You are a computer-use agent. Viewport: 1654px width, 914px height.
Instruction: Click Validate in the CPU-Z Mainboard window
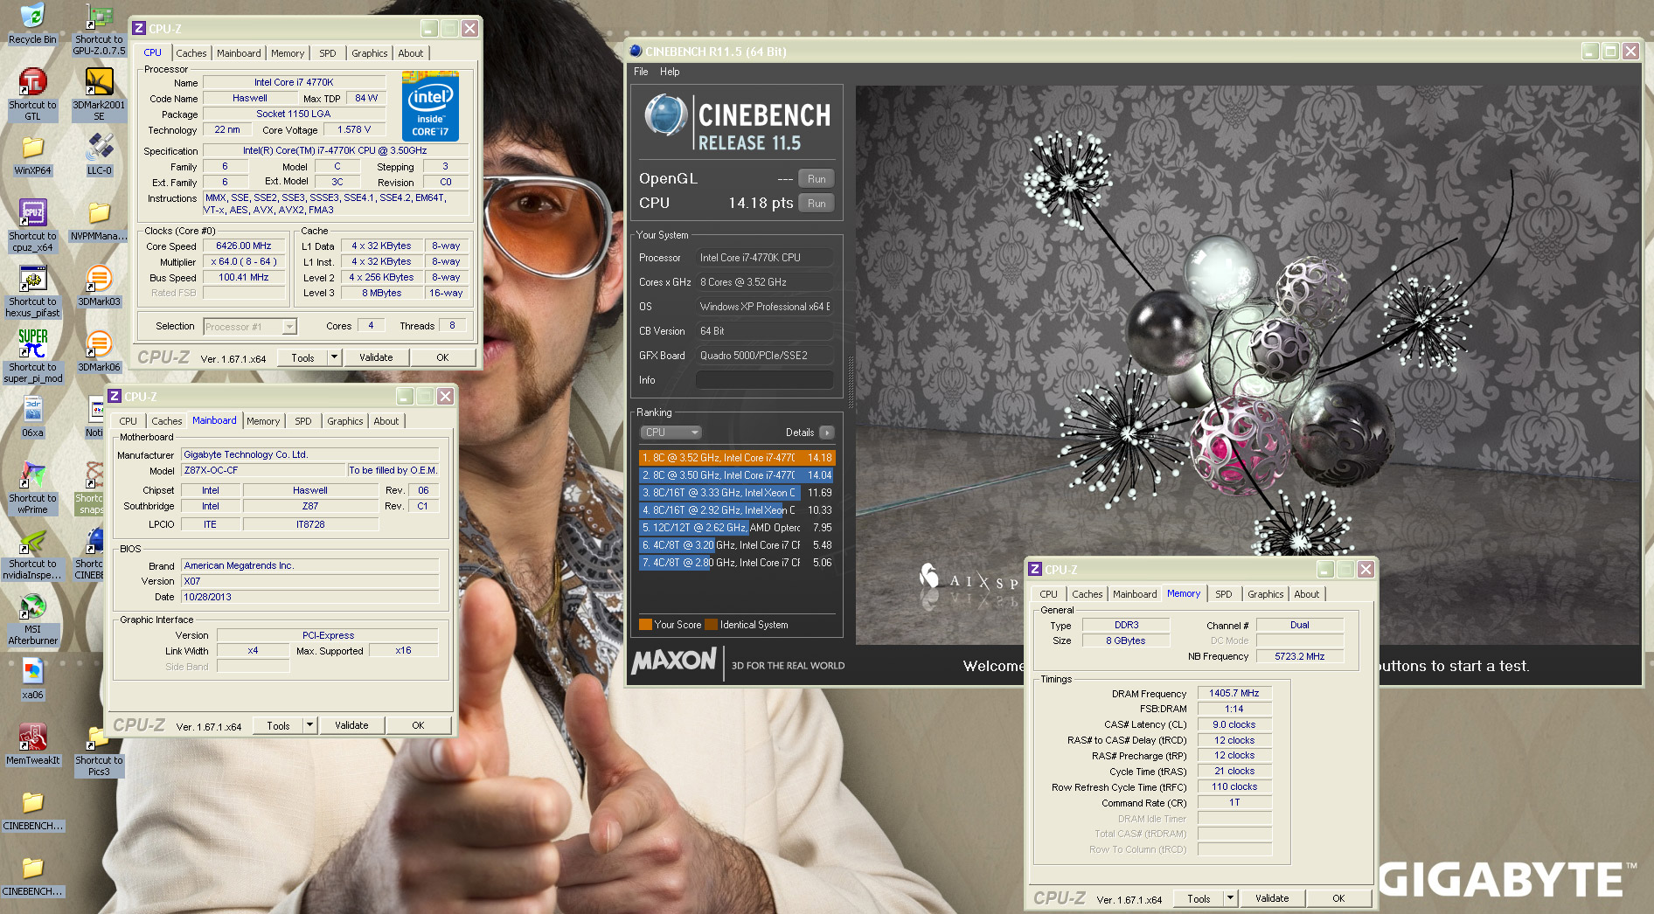351,725
